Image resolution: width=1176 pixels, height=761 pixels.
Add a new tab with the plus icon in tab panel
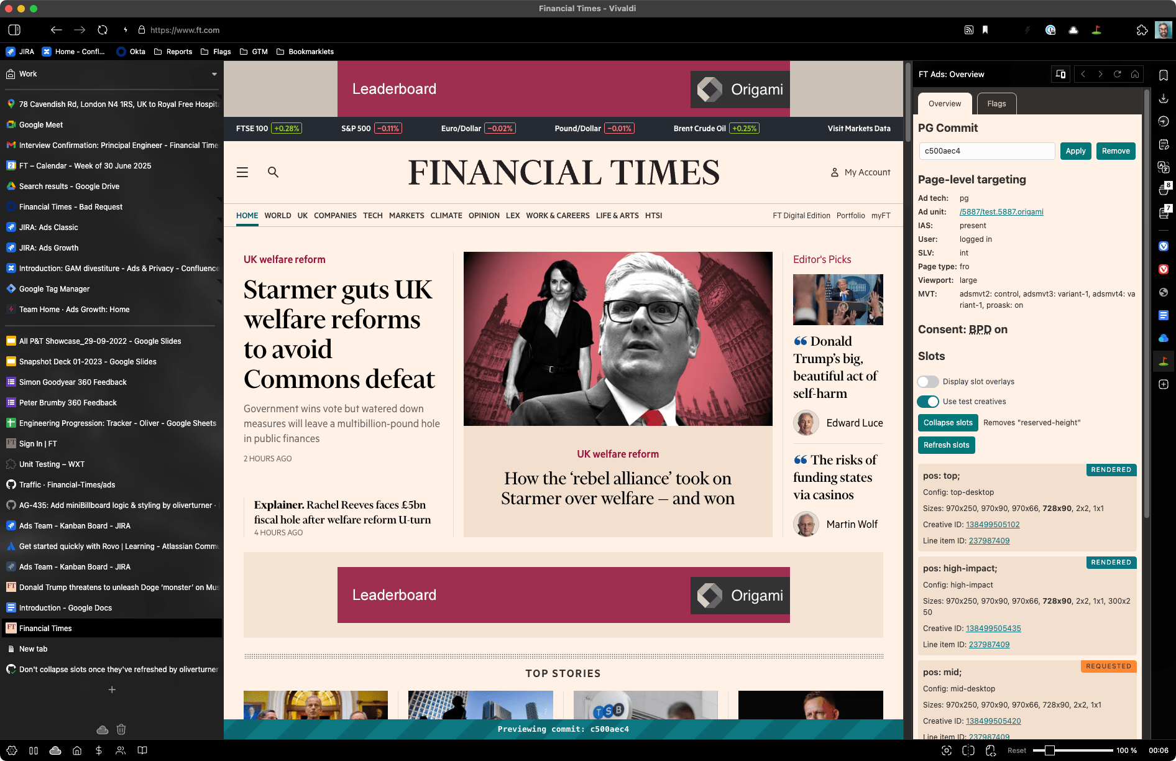pos(112,690)
